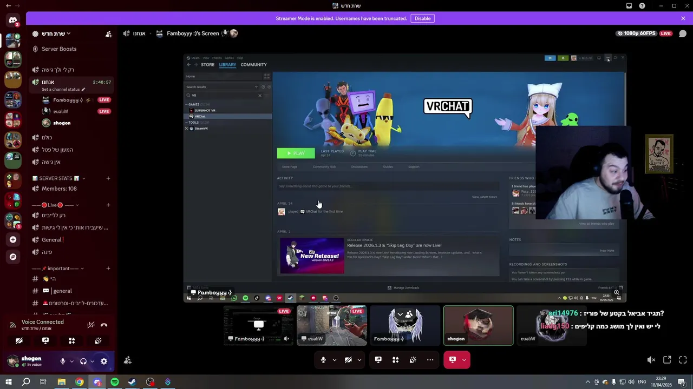Open Chrome from Windows taskbar
Viewport: 693px width, 389px height.
click(x=80, y=382)
